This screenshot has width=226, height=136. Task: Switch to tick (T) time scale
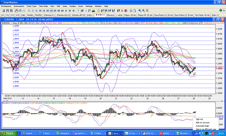(x=29, y=11)
